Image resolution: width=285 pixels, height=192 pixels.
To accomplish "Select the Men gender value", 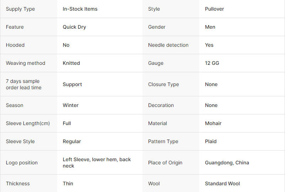I will [210, 27].
